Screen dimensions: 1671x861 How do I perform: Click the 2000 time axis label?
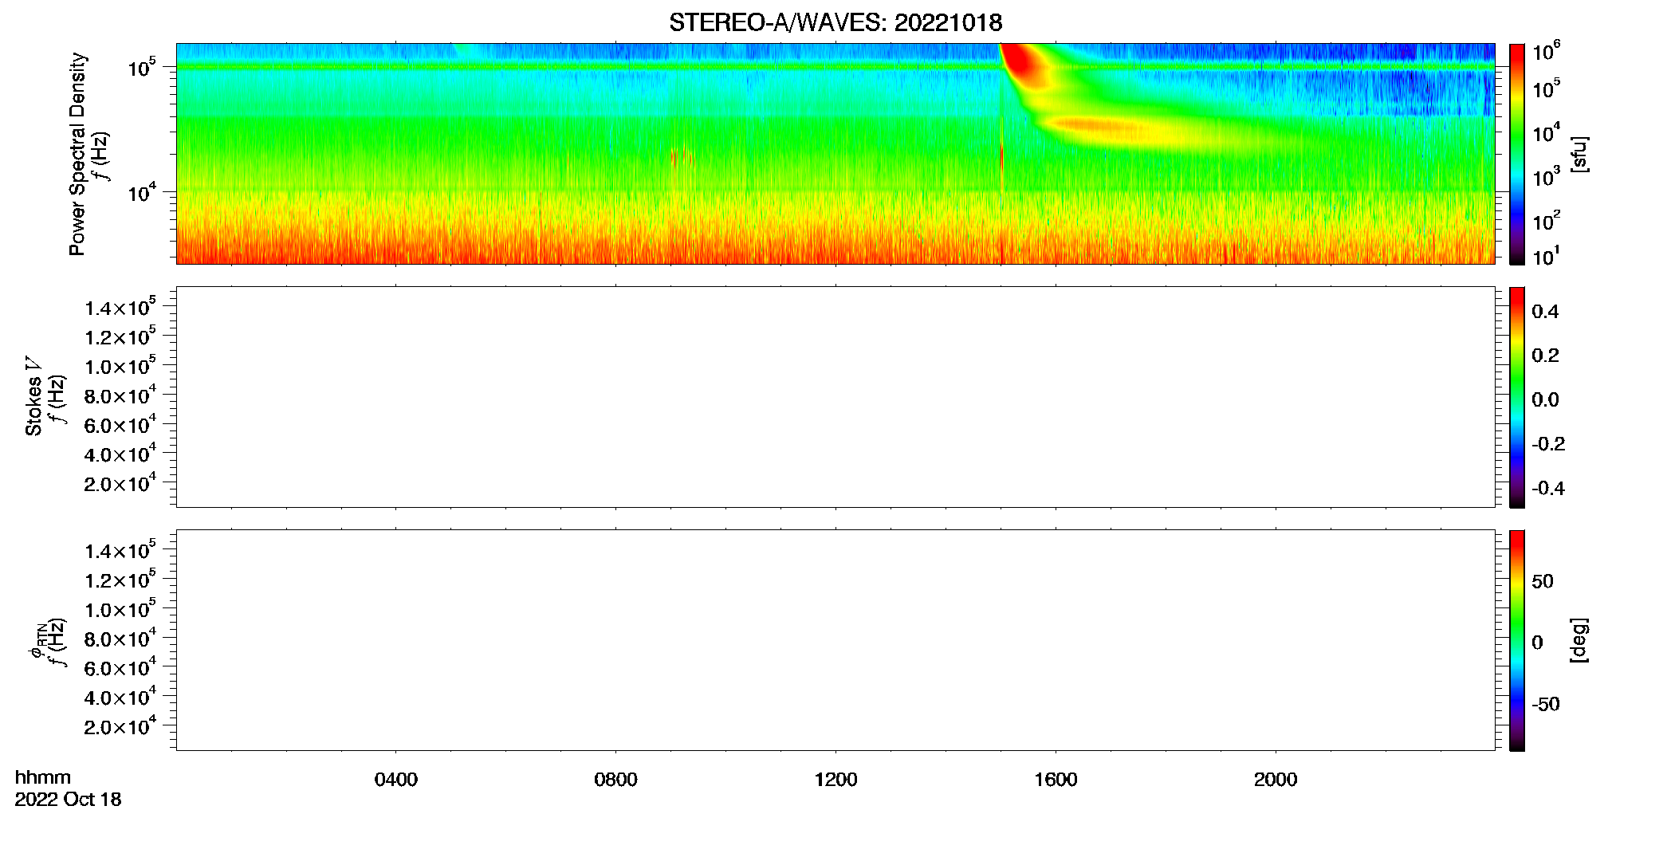tap(1276, 780)
